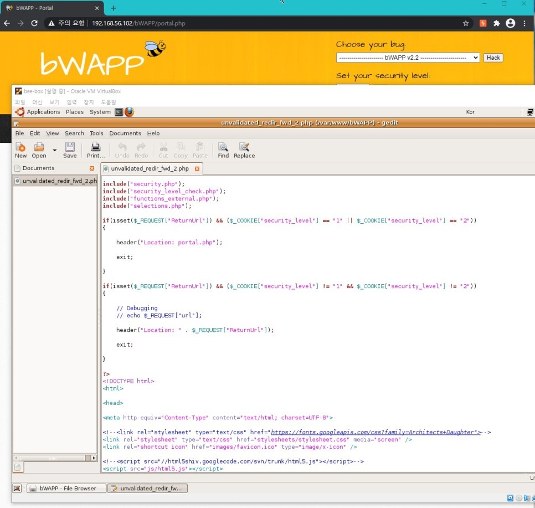The image size is (535, 508).
Task: Save the file with the Save icon
Action: pos(70,150)
